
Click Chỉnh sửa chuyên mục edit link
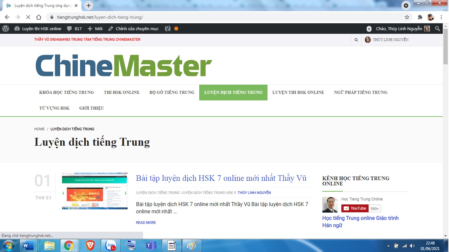coord(134,29)
